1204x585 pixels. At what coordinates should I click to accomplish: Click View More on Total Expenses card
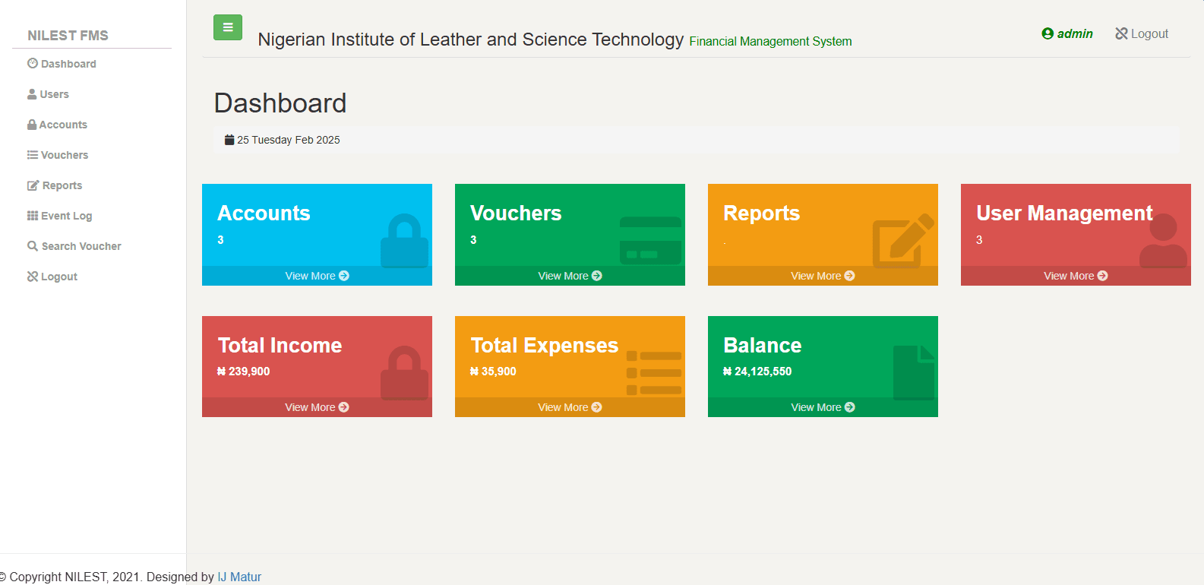pos(570,407)
